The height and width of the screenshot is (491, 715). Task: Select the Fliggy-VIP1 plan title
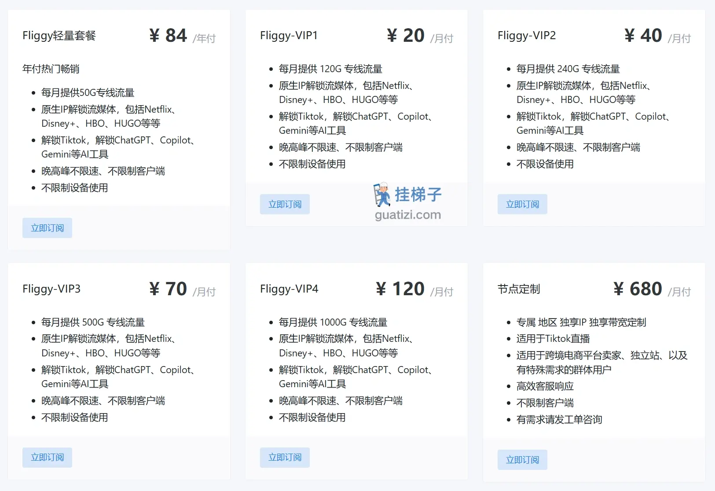(289, 36)
